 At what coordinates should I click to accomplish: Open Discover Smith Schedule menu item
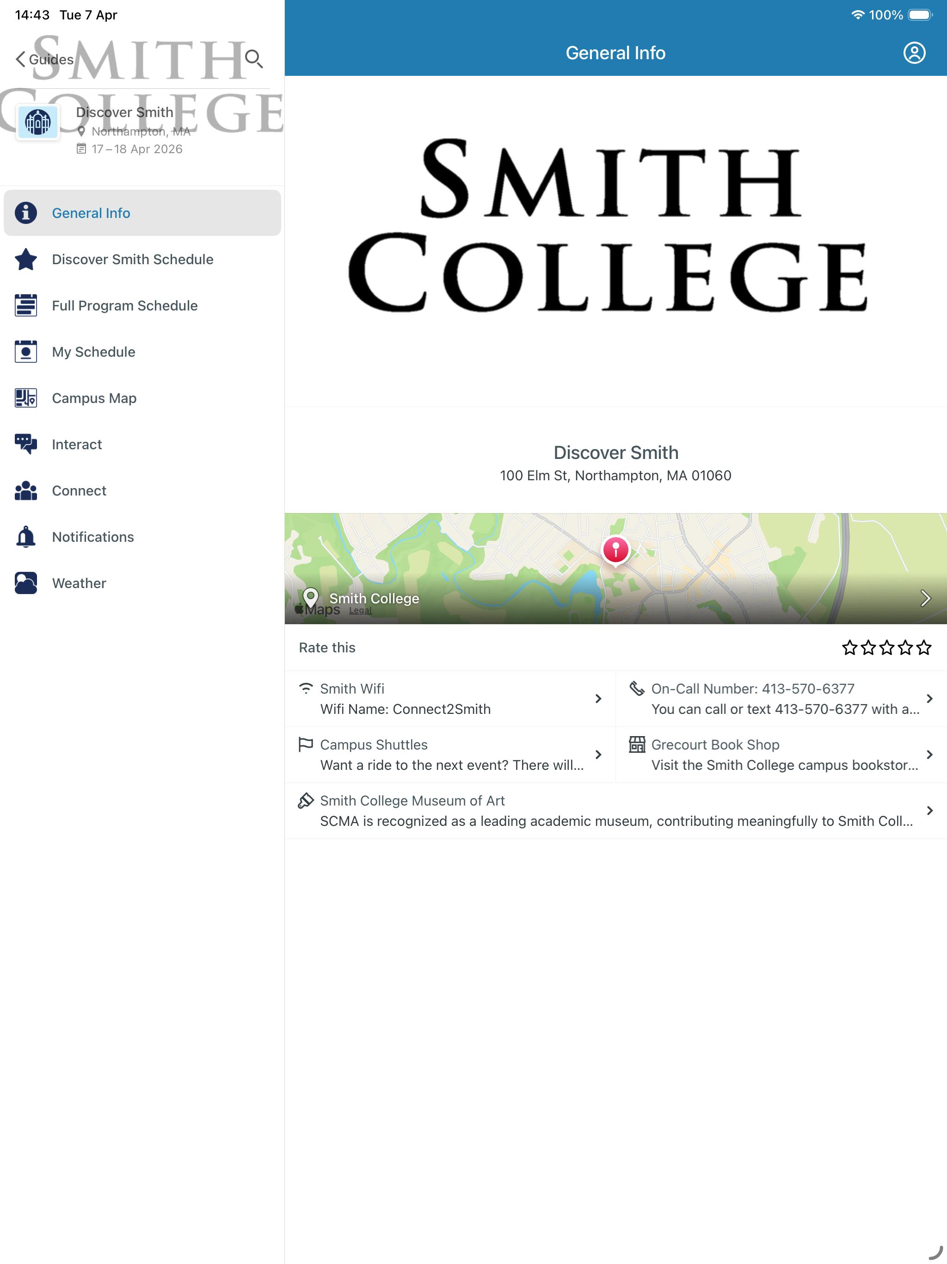click(142, 259)
